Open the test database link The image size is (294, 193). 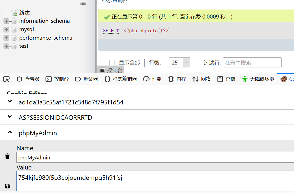(x=24, y=46)
